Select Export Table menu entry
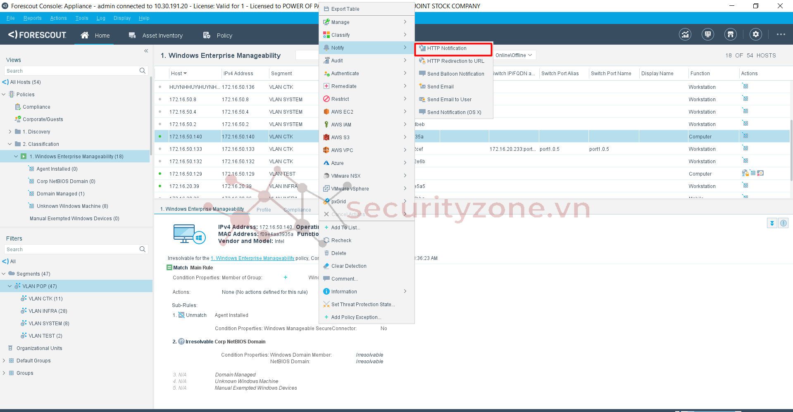 coord(366,9)
